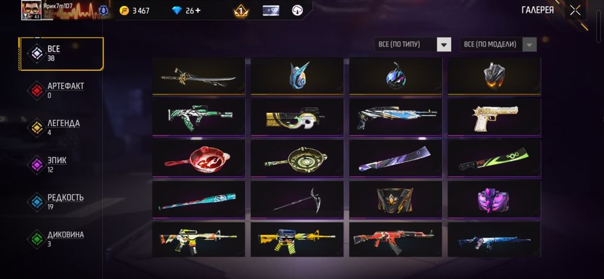Image resolution: width=604 pixels, height=279 pixels.
Task: Choose the ЭПИК rarity tab
Action: coord(47,165)
